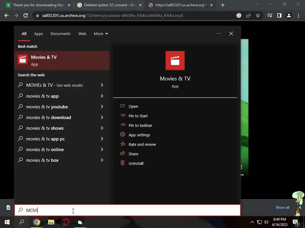Click the Share arrow icon

pos(122,153)
